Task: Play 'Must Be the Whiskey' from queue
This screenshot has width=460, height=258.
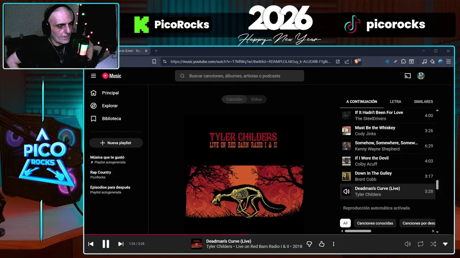Action: click(x=387, y=131)
